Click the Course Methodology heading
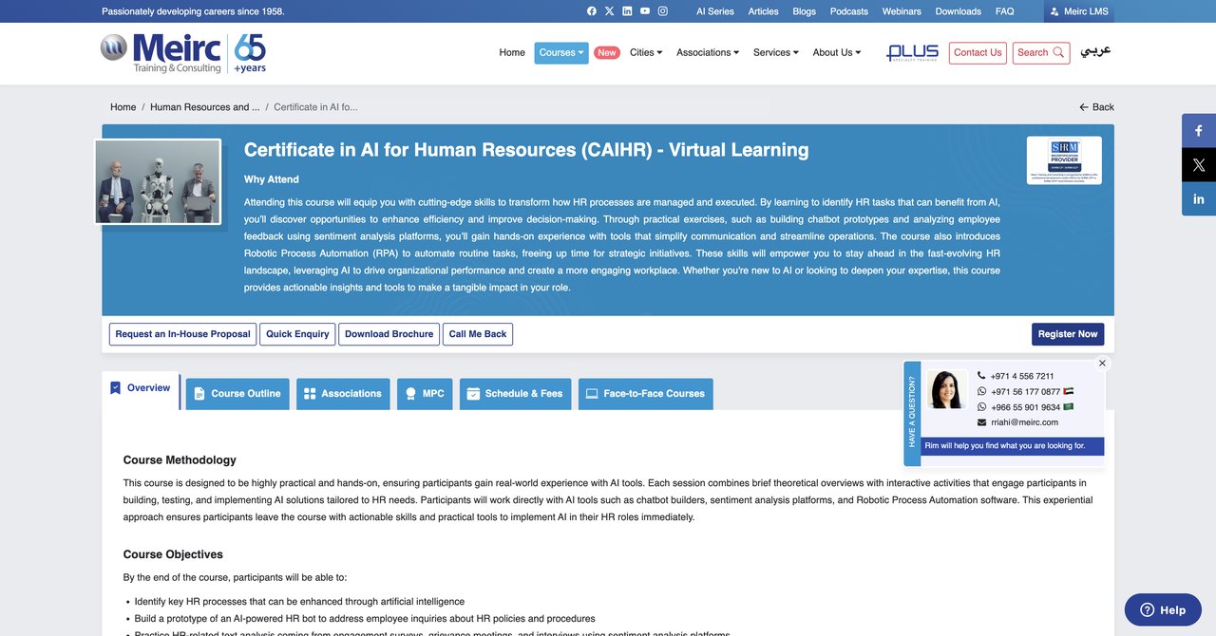Screen dimensions: 1216x636 point(180,460)
